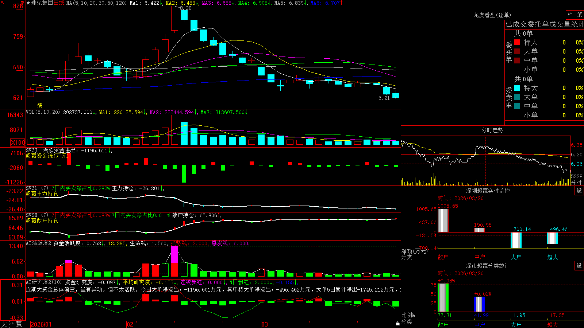Click the MA6: 6.707 blue value
This screenshot has width=584, height=328.
pos(325,3)
